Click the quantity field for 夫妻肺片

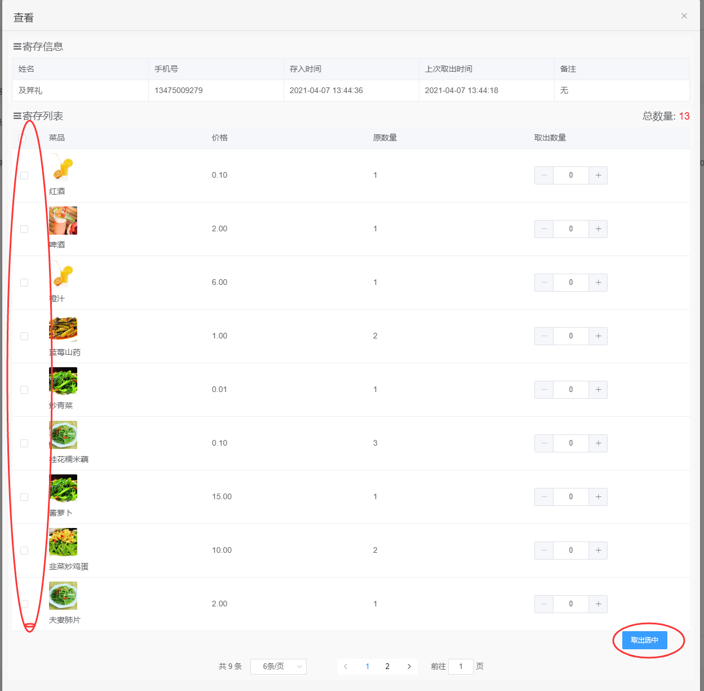pyautogui.click(x=571, y=604)
